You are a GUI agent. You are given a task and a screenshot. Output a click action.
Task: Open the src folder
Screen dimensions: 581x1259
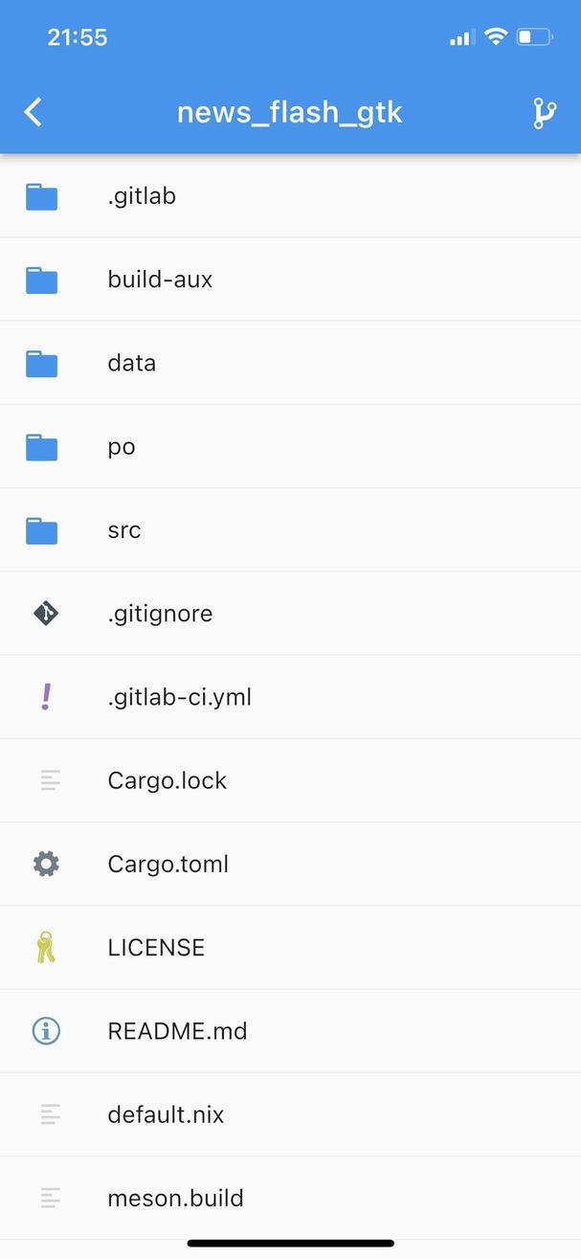click(x=290, y=529)
